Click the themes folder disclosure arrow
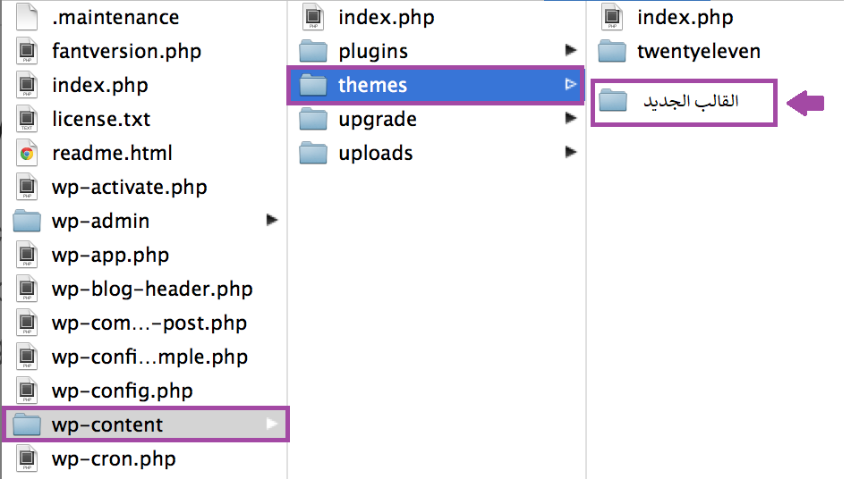Viewport: 851px width, 479px height. point(570,85)
